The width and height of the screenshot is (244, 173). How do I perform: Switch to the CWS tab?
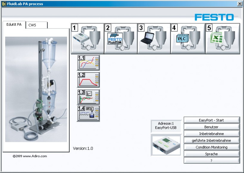pyautogui.click(x=36, y=25)
